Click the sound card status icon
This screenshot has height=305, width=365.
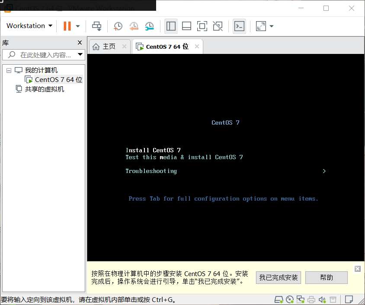point(322,300)
